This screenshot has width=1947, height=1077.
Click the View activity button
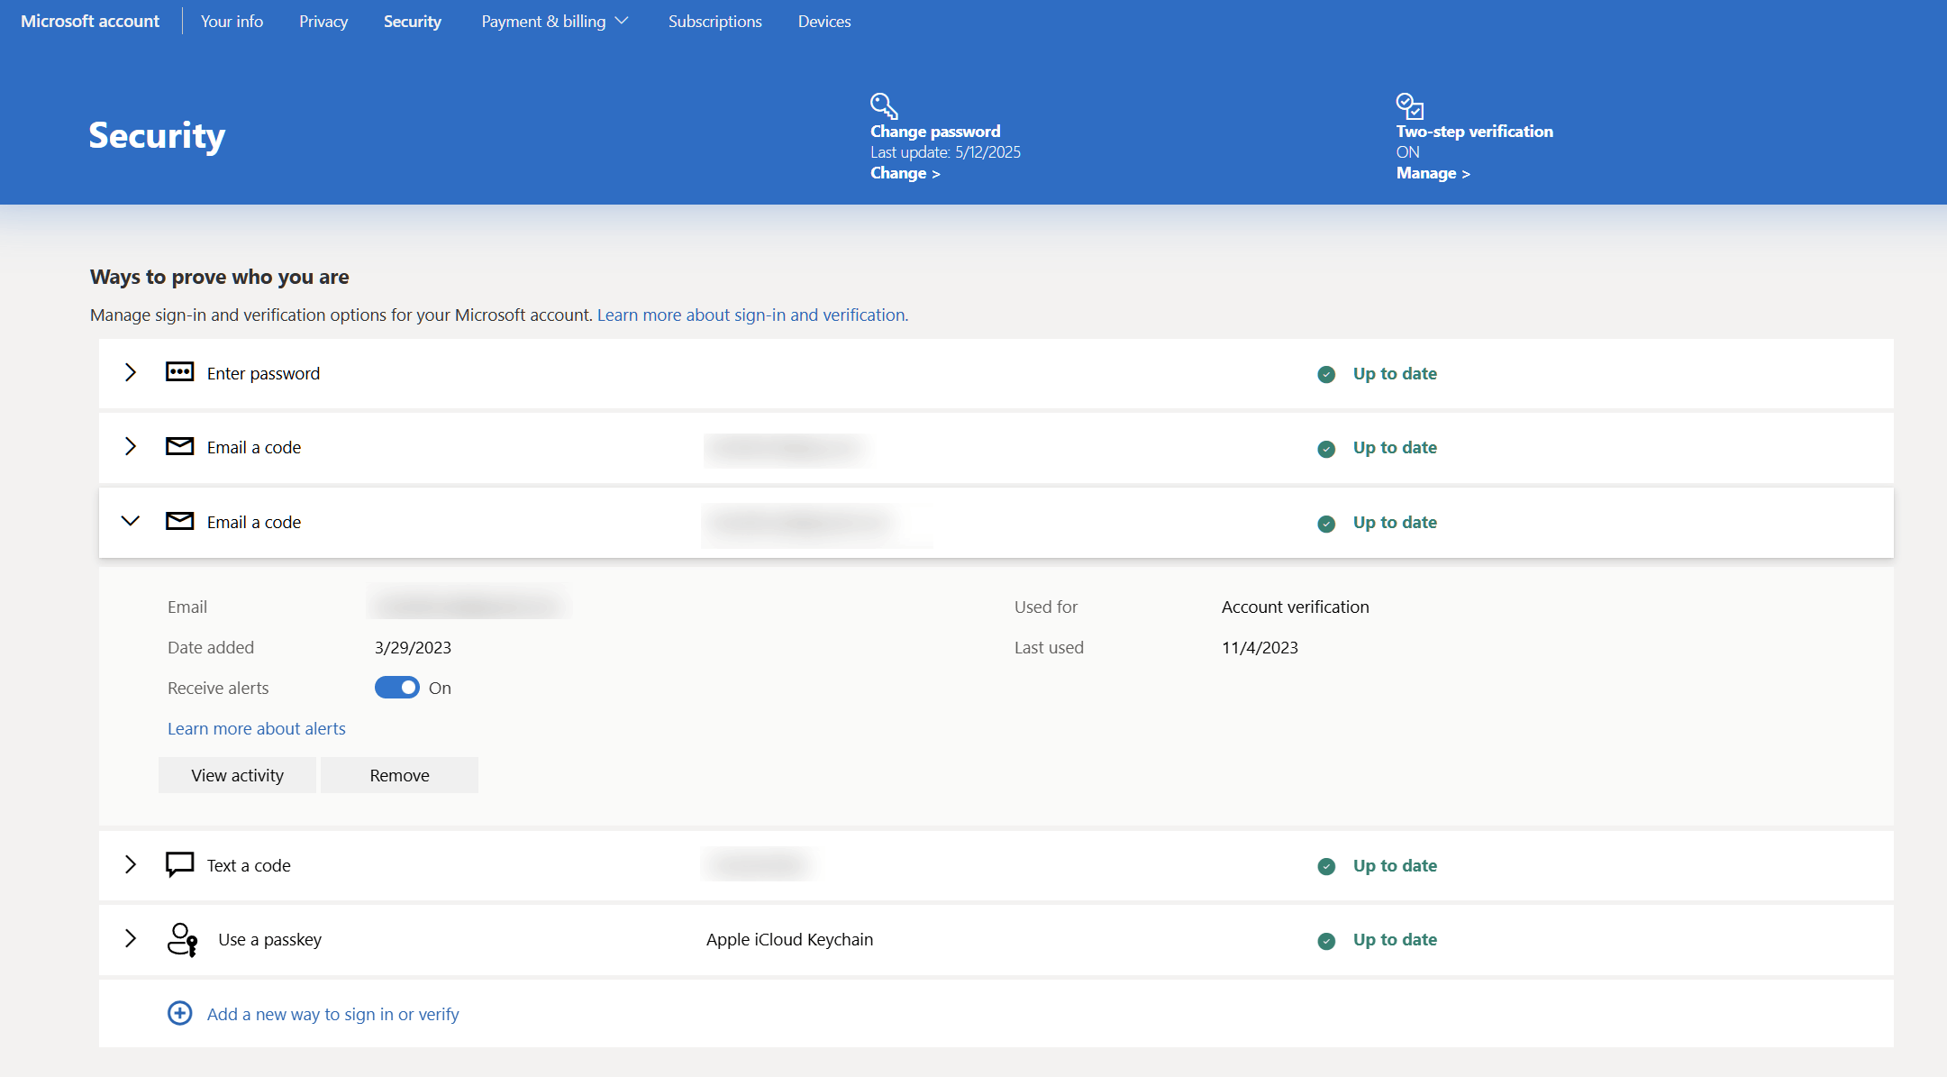[x=237, y=774]
